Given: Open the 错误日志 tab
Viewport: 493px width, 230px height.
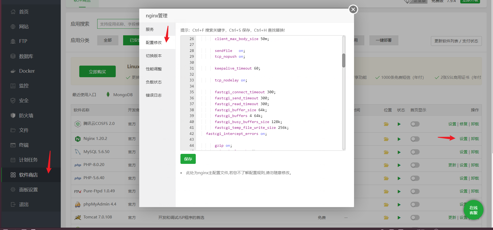Looking at the screenshot, I should coord(157,95).
